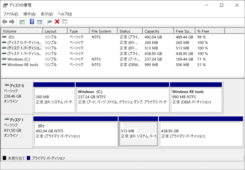Sort by the Layout column header

[x=55, y=31]
